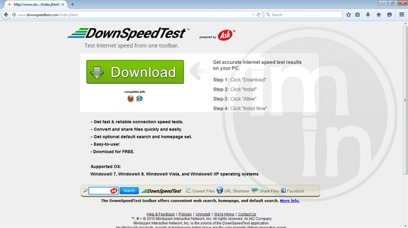Viewport: 408px width, 228px height.
Task: Select the downspeedtest index.jhtml tab
Action: click(x=36, y=4)
